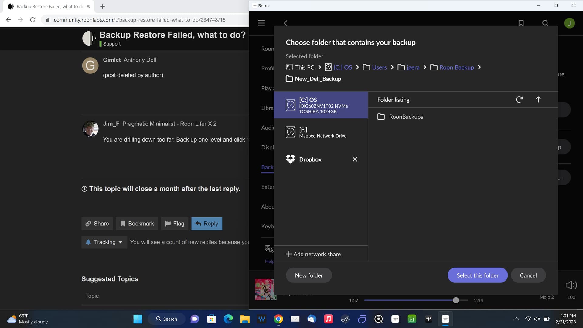The height and width of the screenshot is (328, 583).
Task: Open the Support category link
Action: [x=110, y=44]
